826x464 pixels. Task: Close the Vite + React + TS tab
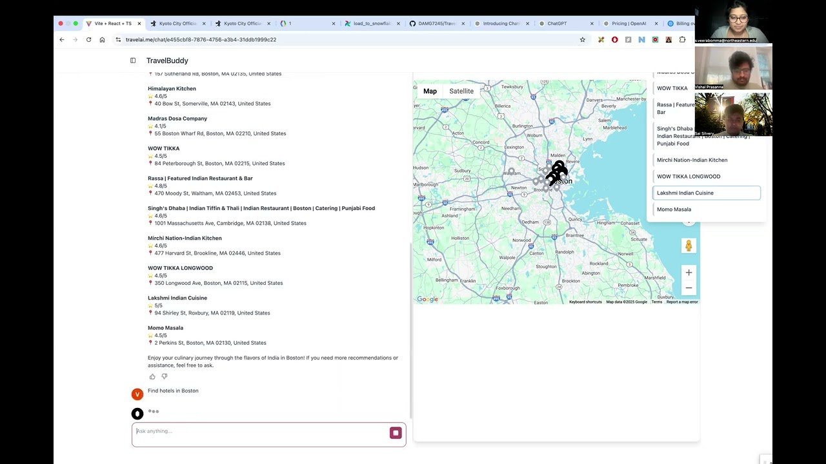[139, 23]
